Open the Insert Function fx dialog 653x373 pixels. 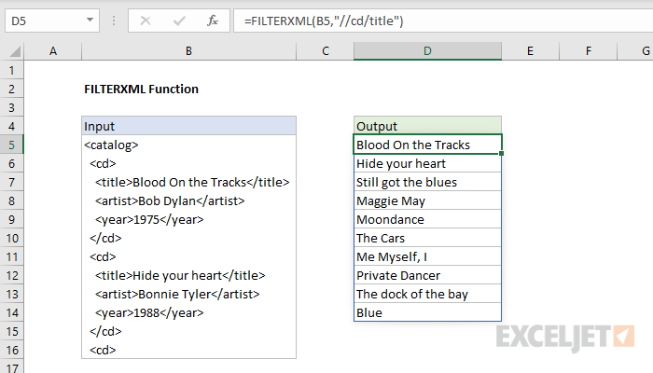pyautogui.click(x=213, y=21)
